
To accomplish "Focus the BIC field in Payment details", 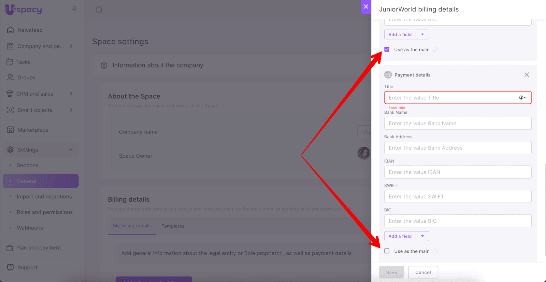I will click(458, 221).
